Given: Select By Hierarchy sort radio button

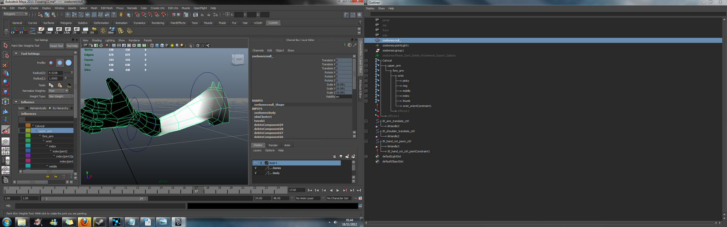Looking at the screenshot, I should tap(50, 108).
